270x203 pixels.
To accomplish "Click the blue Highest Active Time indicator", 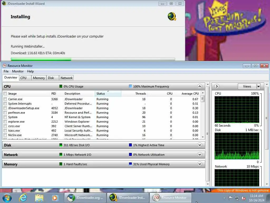I will pos(130,145).
